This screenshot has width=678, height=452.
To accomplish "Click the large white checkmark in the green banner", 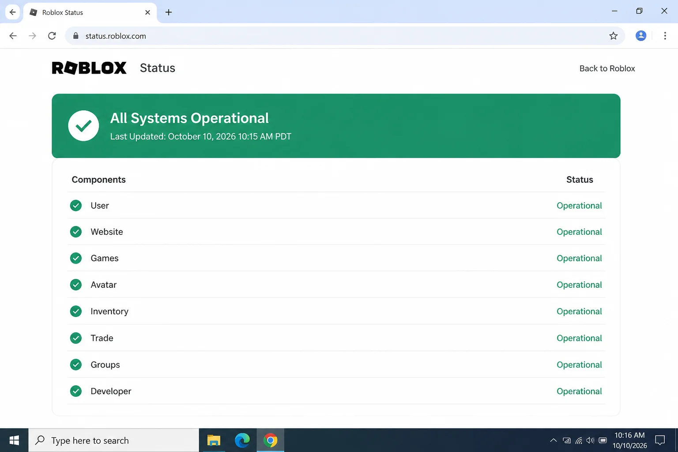I will click(83, 126).
